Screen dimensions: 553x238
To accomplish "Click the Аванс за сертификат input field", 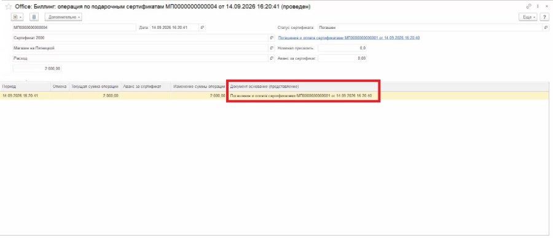I will [342, 58].
